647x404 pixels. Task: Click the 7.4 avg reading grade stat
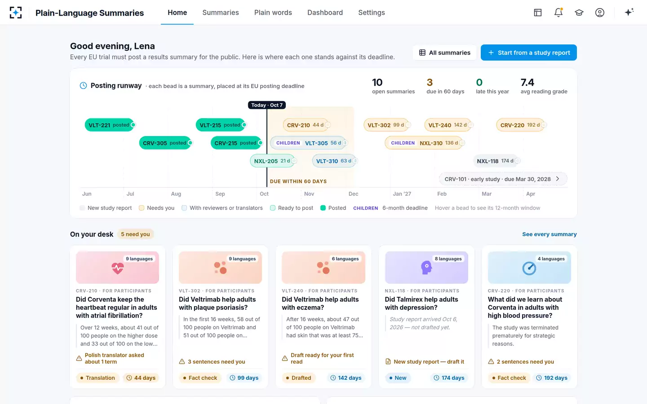tap(544, 86)
